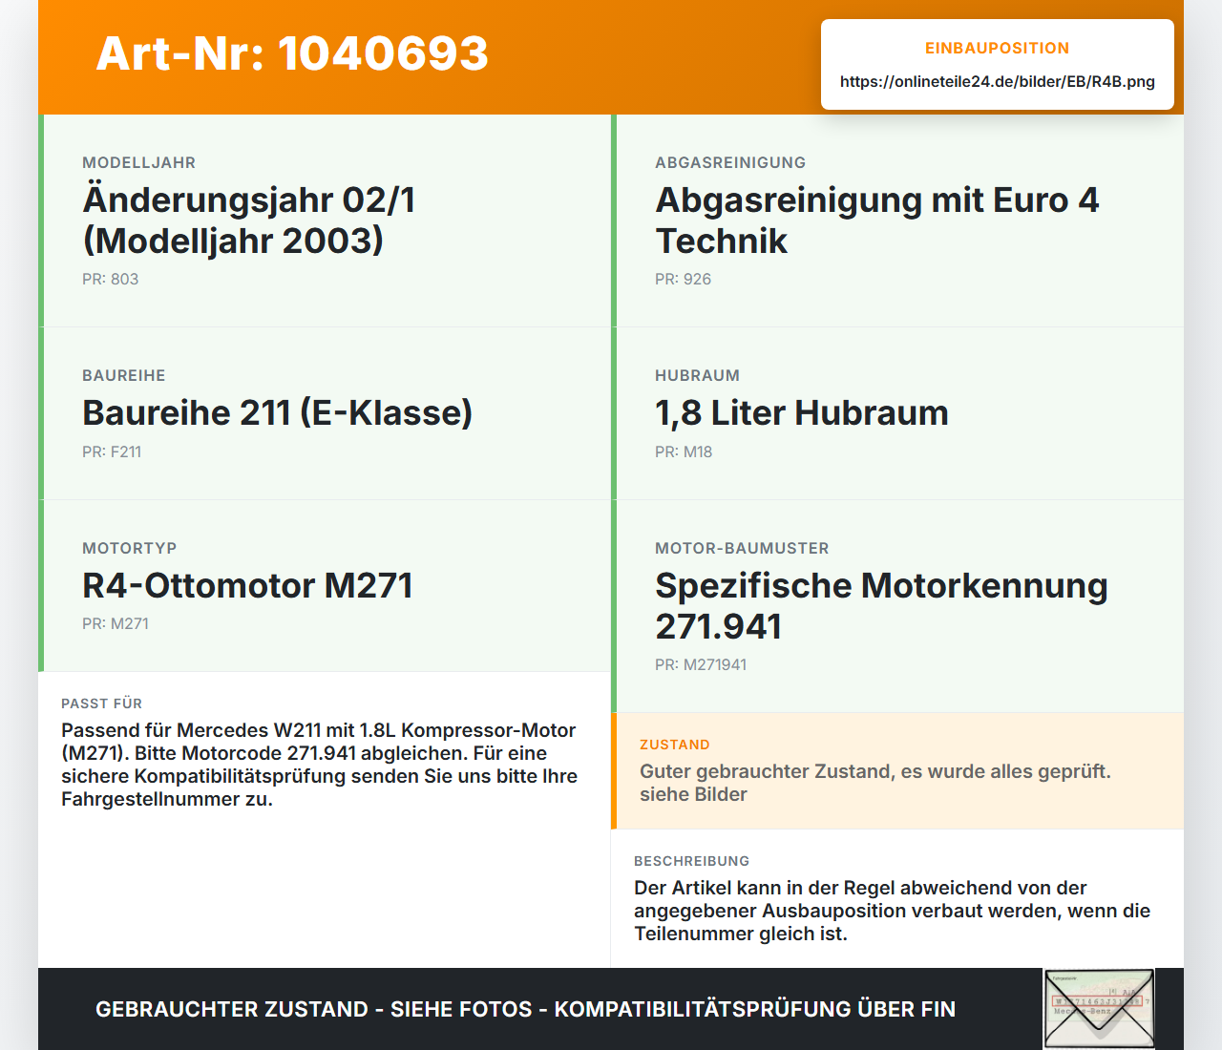1222x1050 pixels.
Task: Click the PR: M18 code
Action: (x=684, y=451)
